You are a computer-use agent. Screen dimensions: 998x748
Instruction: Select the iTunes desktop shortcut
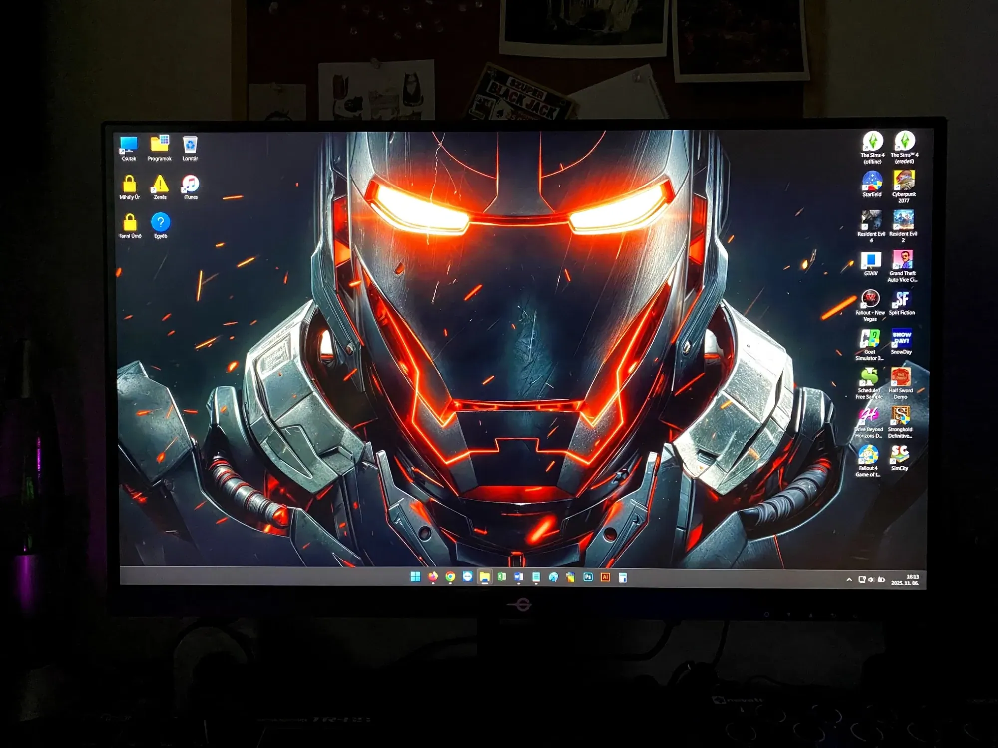click(190, 185)
